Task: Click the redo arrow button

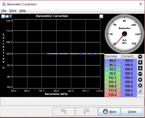Action: (x=86, y=111)
